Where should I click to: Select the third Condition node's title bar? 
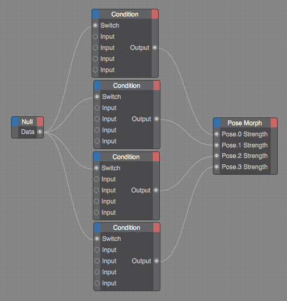tap(126, 157)
